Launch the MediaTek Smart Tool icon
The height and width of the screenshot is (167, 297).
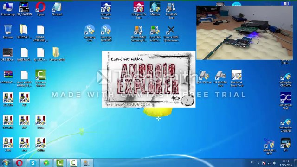pyautogui.click(x=237, y=78)
